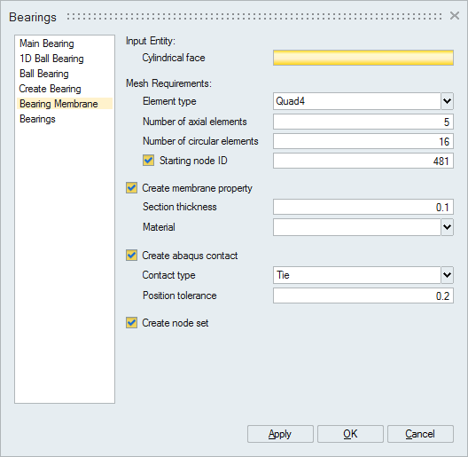This screenshot has height=457, width=468.
Task: Open the Create Bearing option
Action: (x=50, y=89)
